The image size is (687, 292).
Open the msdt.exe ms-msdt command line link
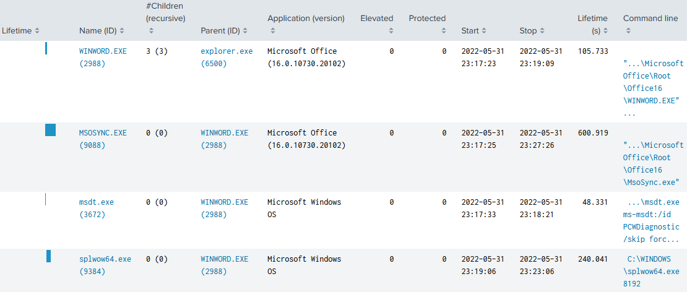(x=653, y=221)
